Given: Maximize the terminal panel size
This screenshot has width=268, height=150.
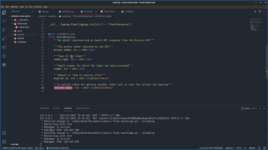Looking at the screenshot, I should (x=260, y=108).
